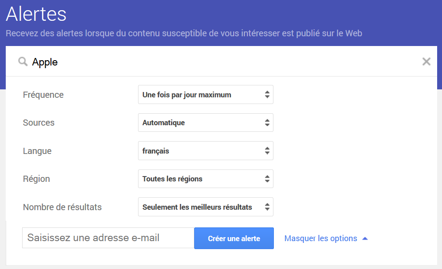Click the Langue label
Viewport: 442px width, 269px height.
click(37, 151)
